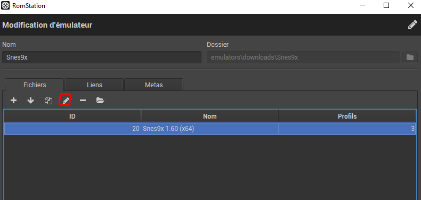Sort by the Profils column header
The image size is (421, 200).
(347, 116)
